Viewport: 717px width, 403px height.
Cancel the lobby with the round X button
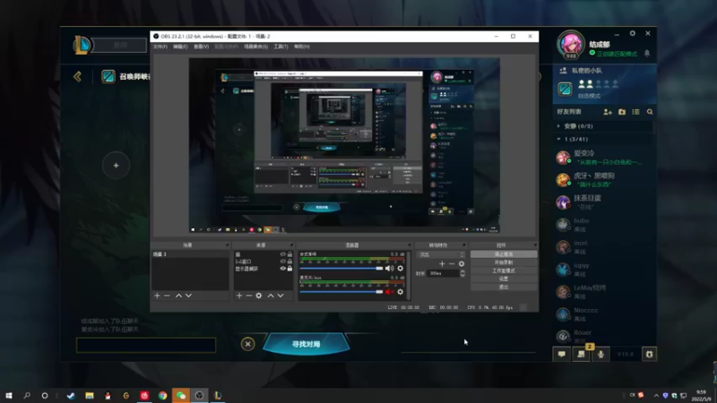click(248, 344)
